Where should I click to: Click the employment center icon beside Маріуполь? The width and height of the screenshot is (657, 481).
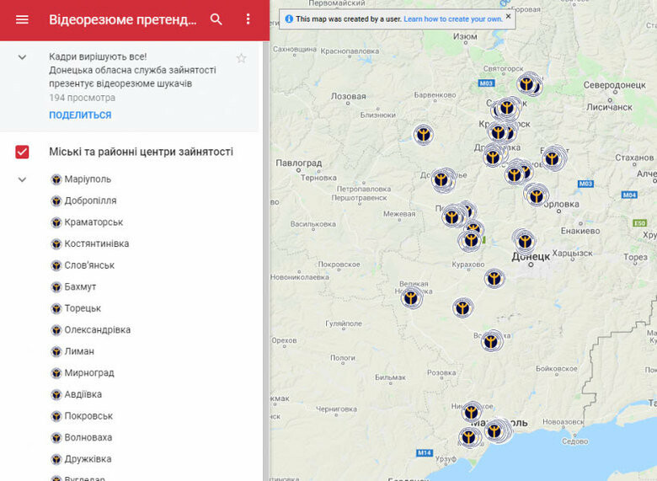tap(56, 179)
